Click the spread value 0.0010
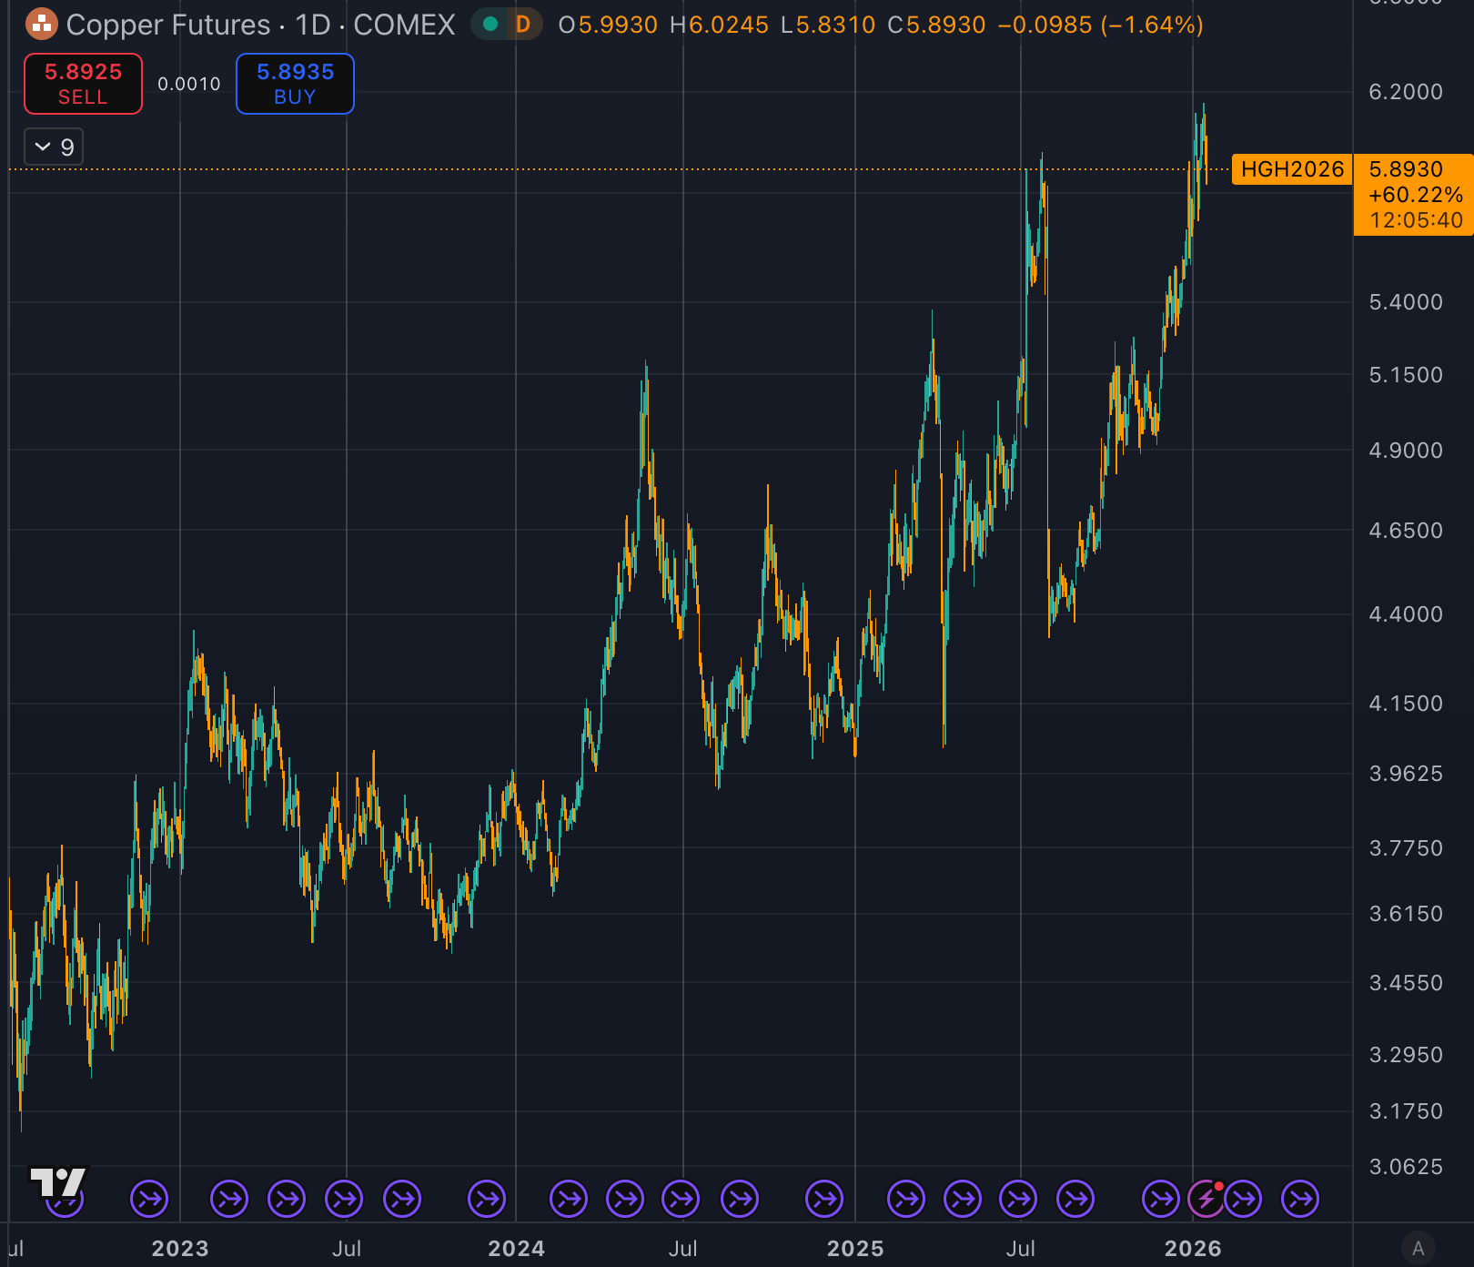The width and height of the screenshot is (1474, 1267). coord(189,84)
